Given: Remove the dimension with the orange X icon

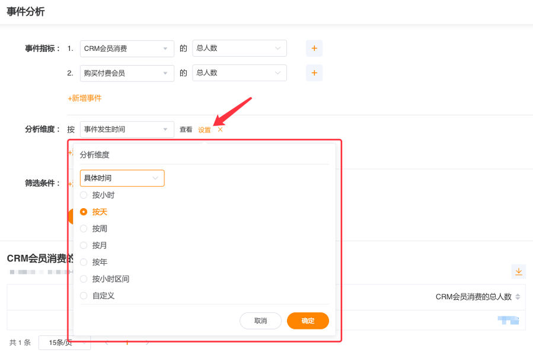Looking at the screenshot, I should coord(220,130).
